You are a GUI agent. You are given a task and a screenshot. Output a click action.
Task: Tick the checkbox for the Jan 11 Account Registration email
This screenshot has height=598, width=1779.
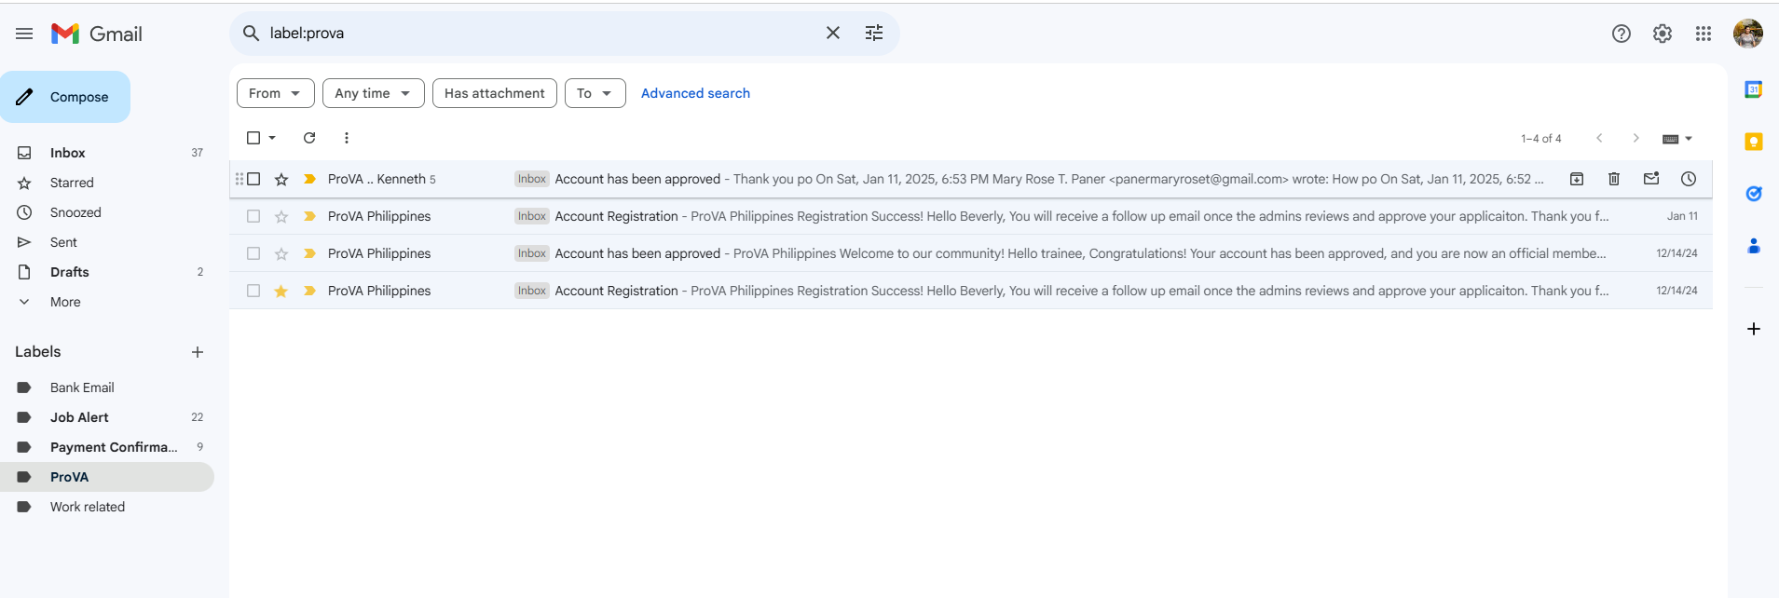253,216
